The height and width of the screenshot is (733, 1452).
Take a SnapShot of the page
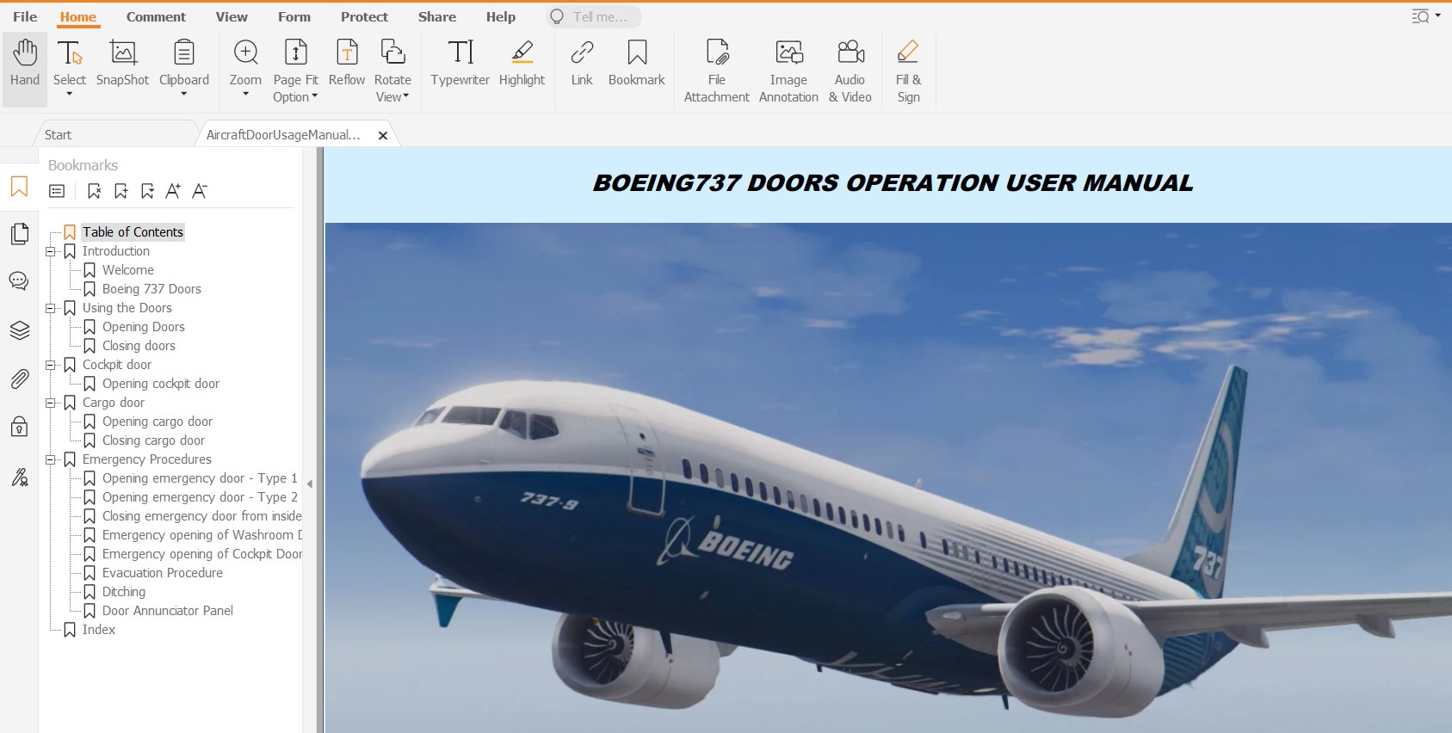tap(122, 64)
